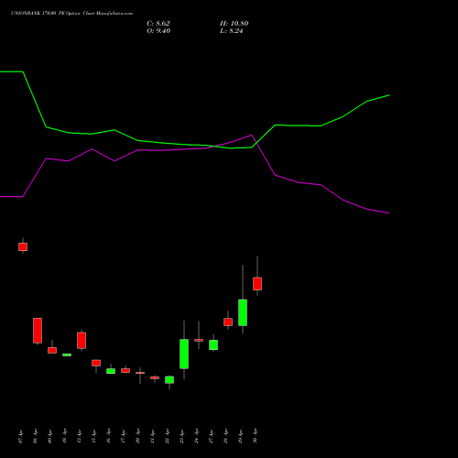458x458 pixels.
Task: Click the 07 Apr date label
Action: pos(20,436)
